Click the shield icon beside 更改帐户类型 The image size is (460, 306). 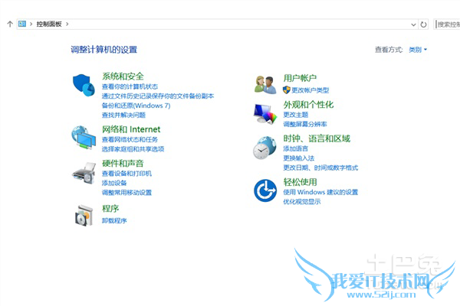pos(287,90)
